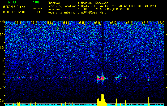The image size is (167, 106).
Task: Click observer name Masayuki Kobayashi
Action: (x=95, y=3)
